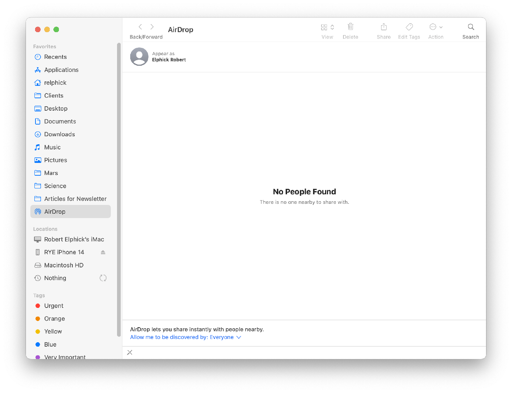The height and width of the screenshot is (393, 512).
Task: Click the Search magnifier icon
Action: coord(471,27)
